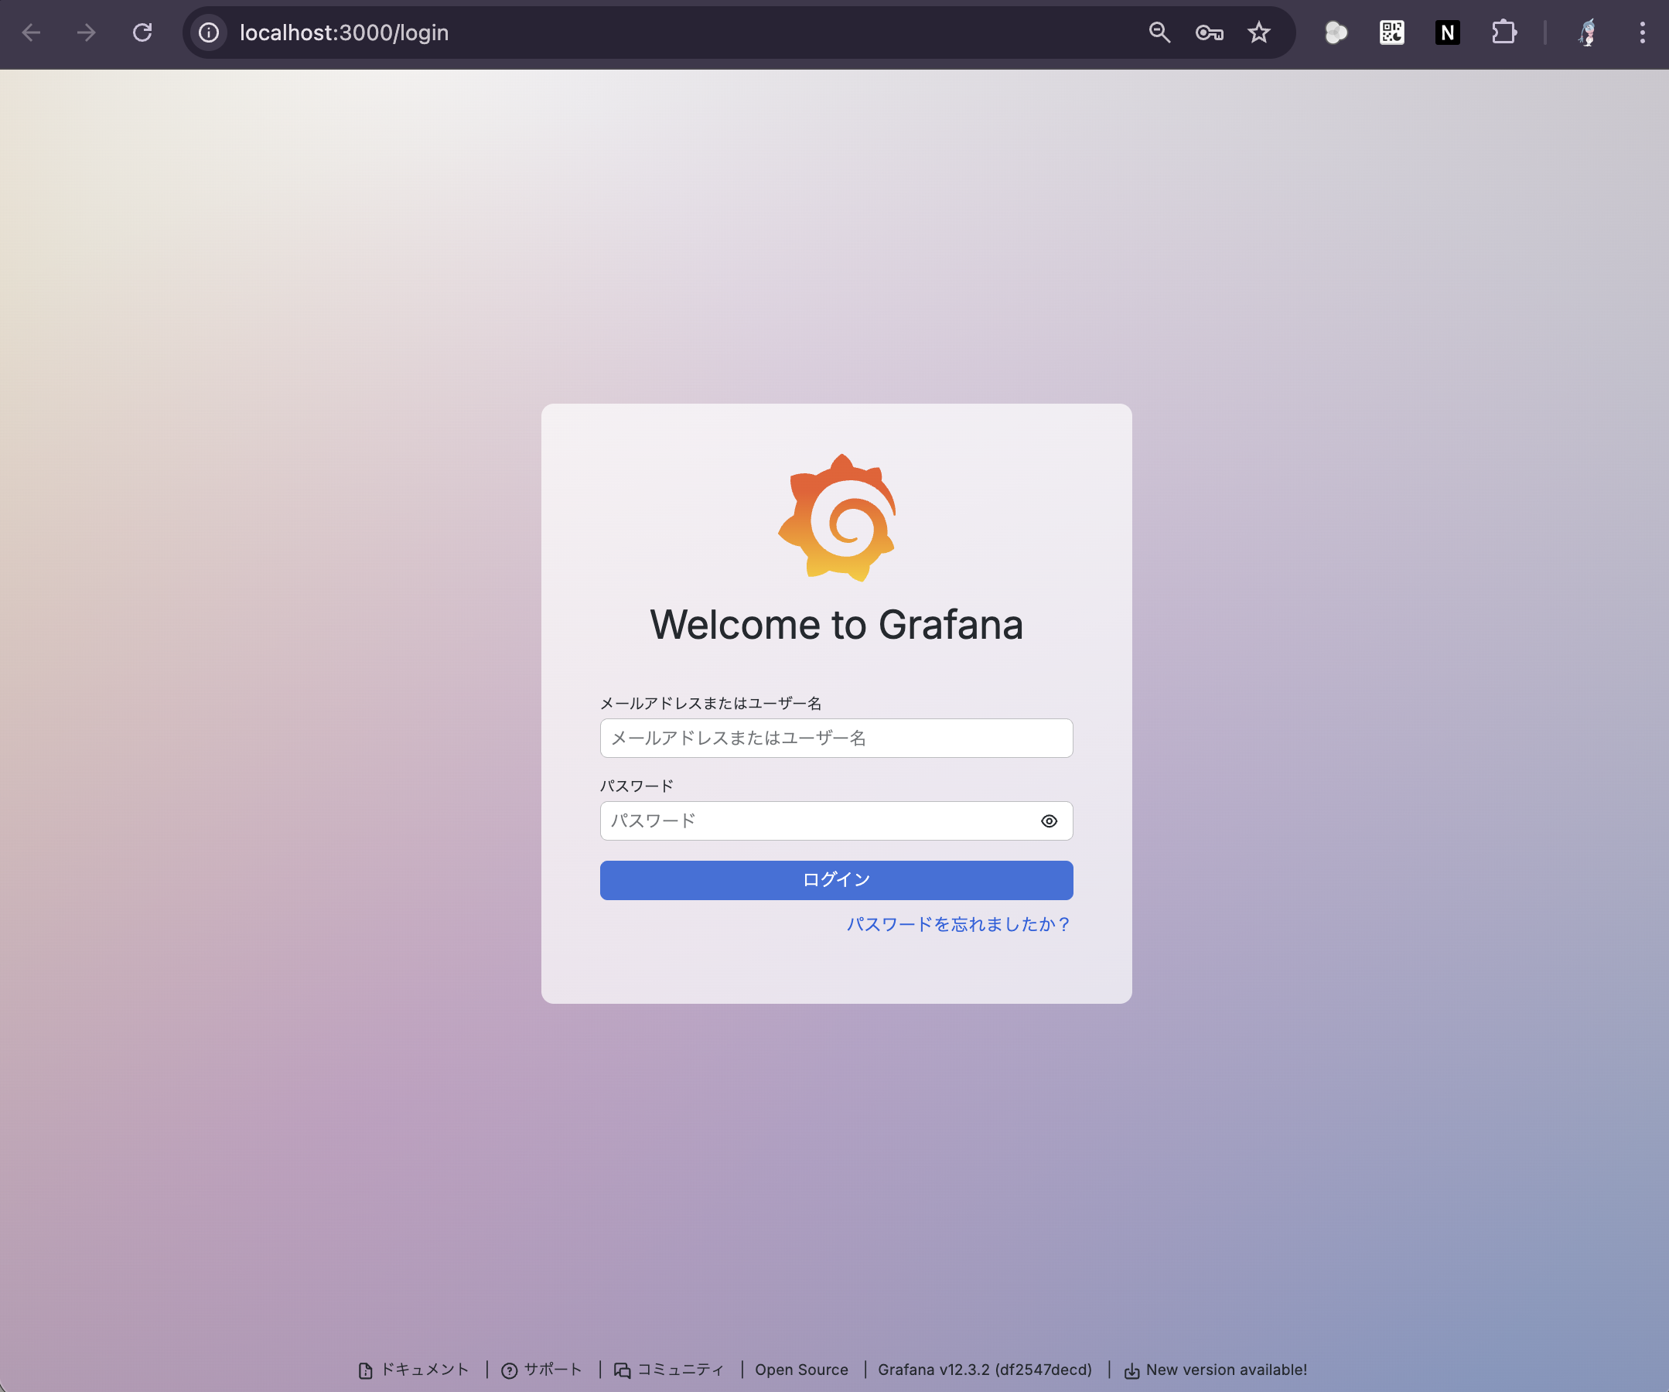Focus the パスワード input field
The width and height of the screenshot is (1669, 1392).
tap(818, 821)
